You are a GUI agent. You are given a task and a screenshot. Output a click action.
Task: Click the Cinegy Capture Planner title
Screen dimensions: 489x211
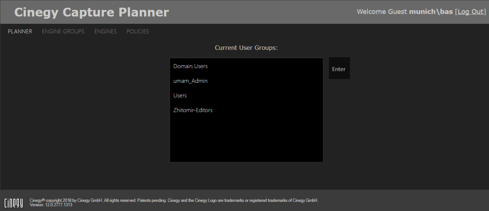click(x=91, y=12)
